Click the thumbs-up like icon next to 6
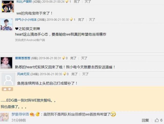164x124 pixels. pyautogui.click(x=157, y=120)
